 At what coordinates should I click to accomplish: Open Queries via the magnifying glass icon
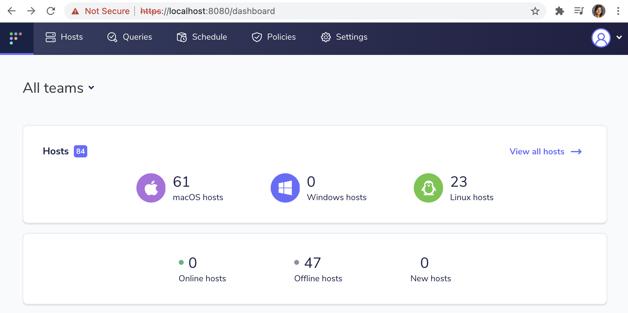point(112,37)
